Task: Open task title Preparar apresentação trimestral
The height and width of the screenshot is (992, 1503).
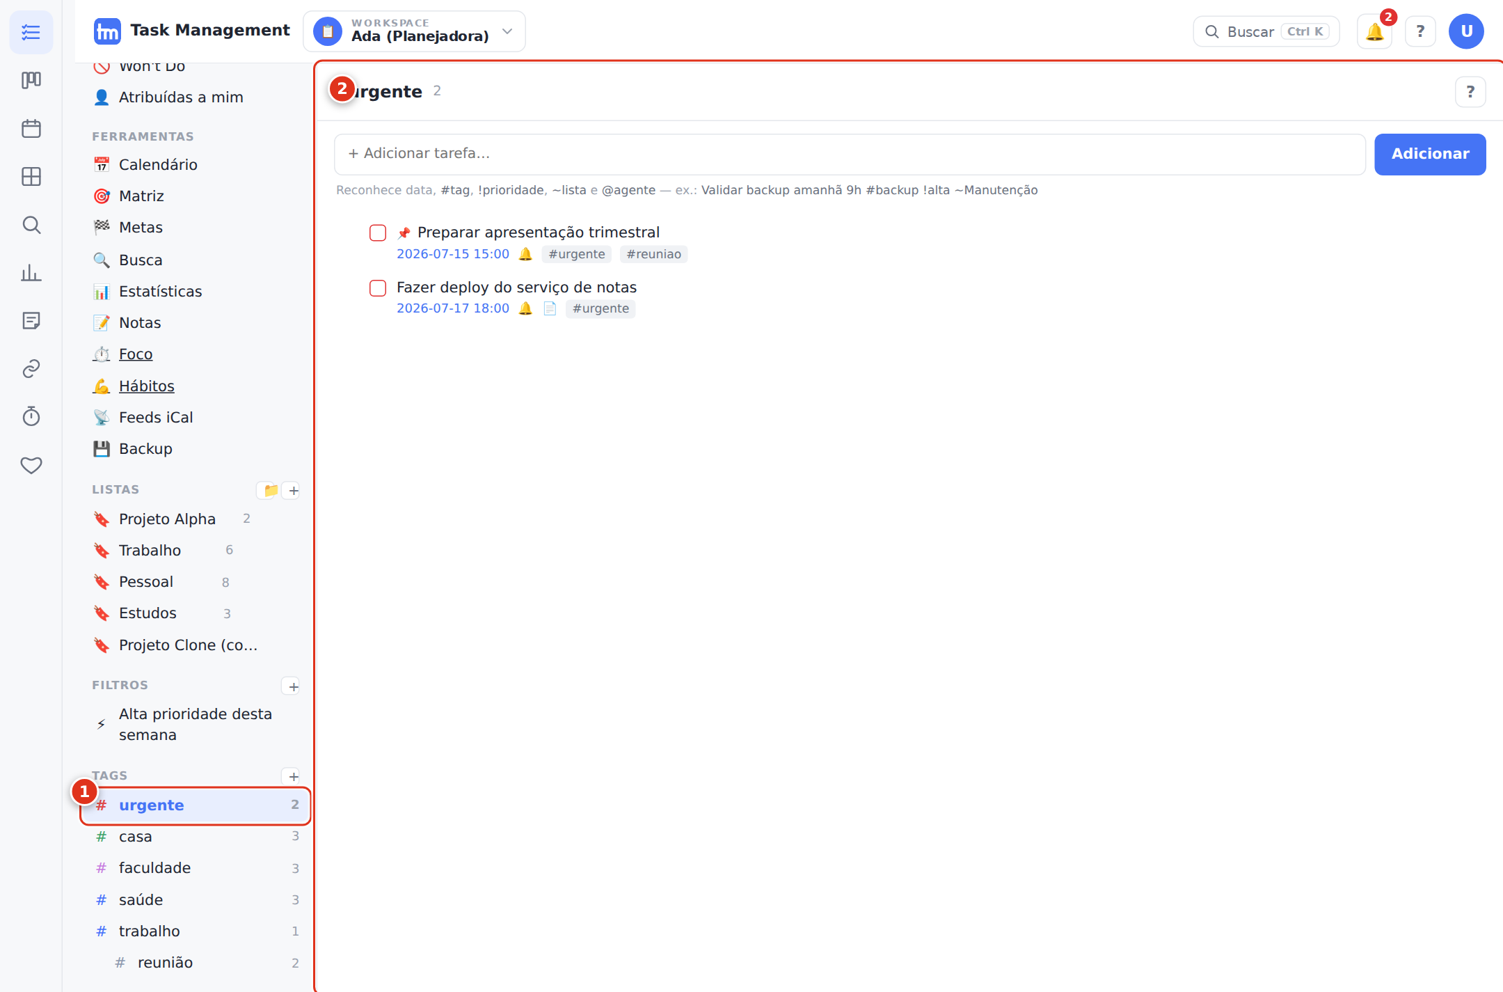Action: (x=539, y=233)
